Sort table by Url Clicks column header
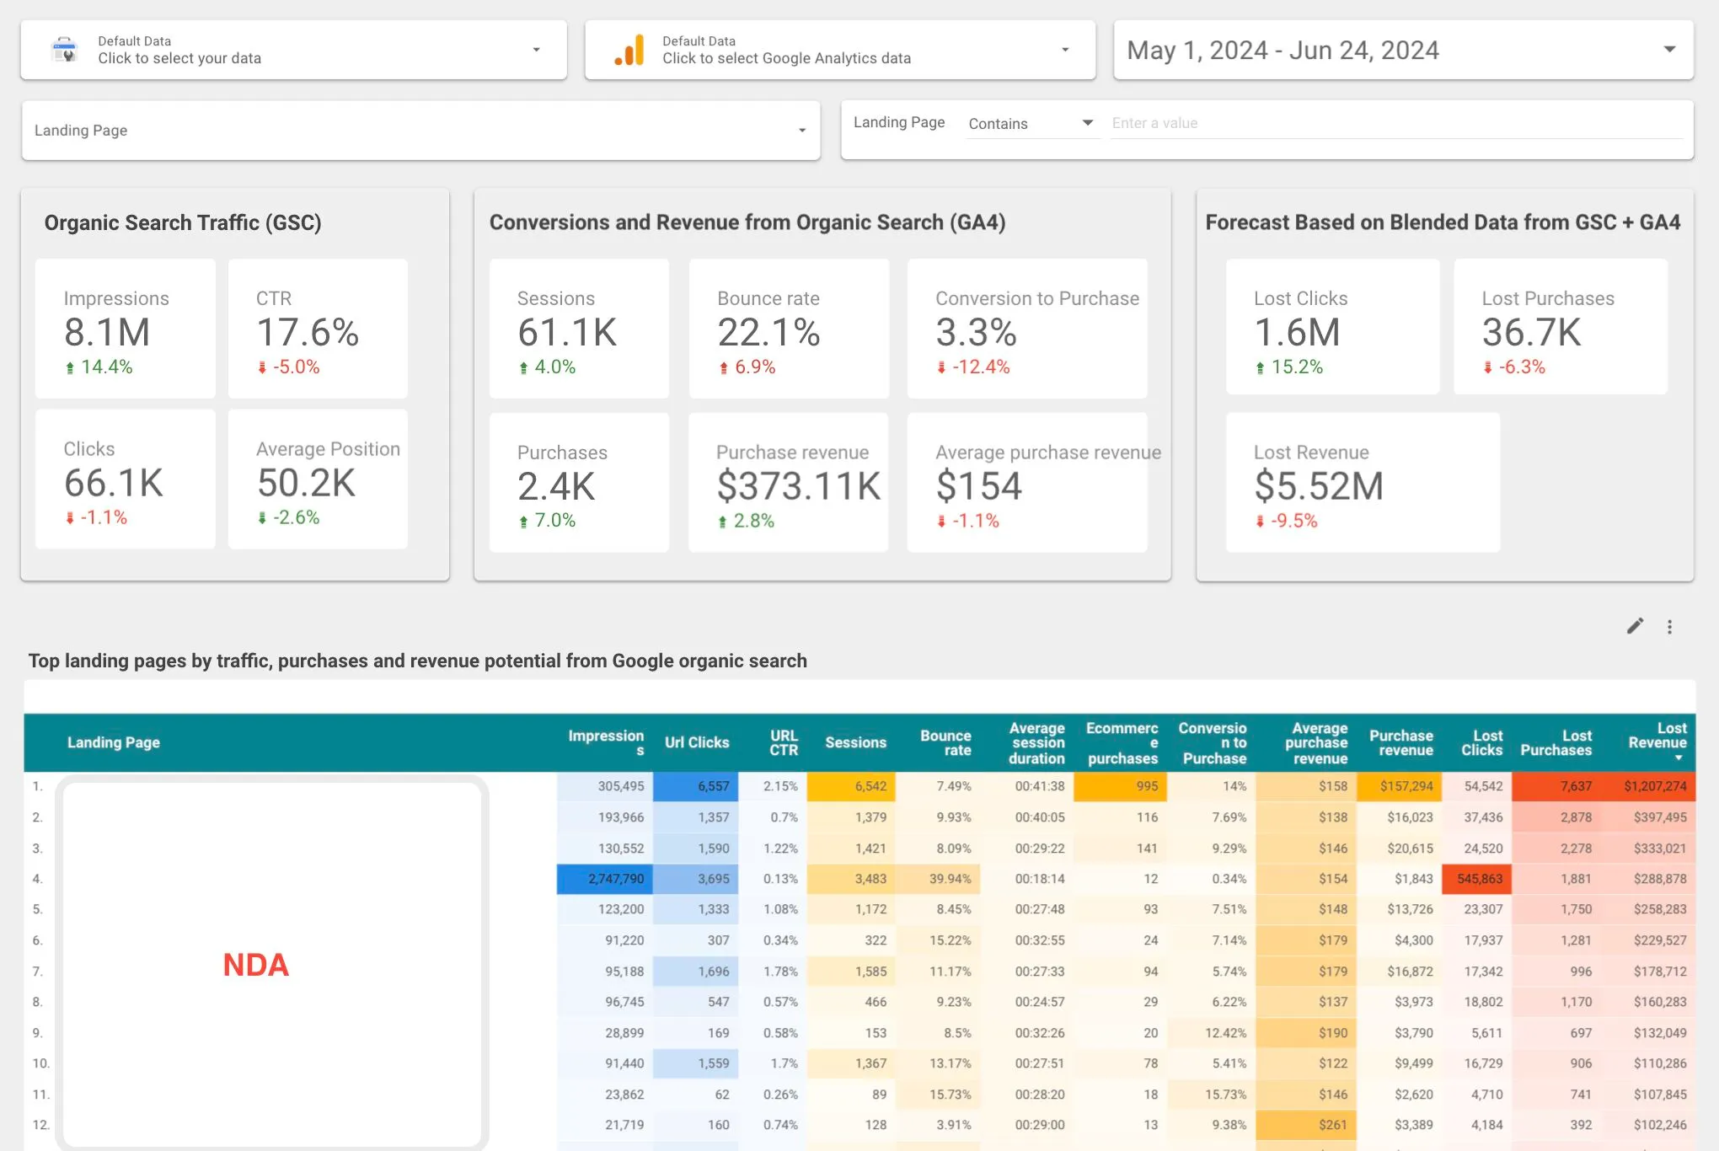 pyautogui.click(x=696, y=742)
